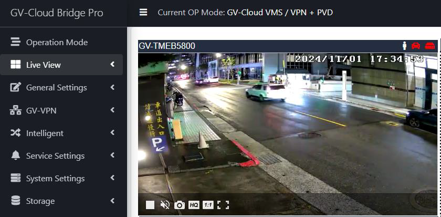Toggle sidebar with the hamburger menu icon
The height and width of the screenshot is (217, 441).
click(x=143, y=13)
